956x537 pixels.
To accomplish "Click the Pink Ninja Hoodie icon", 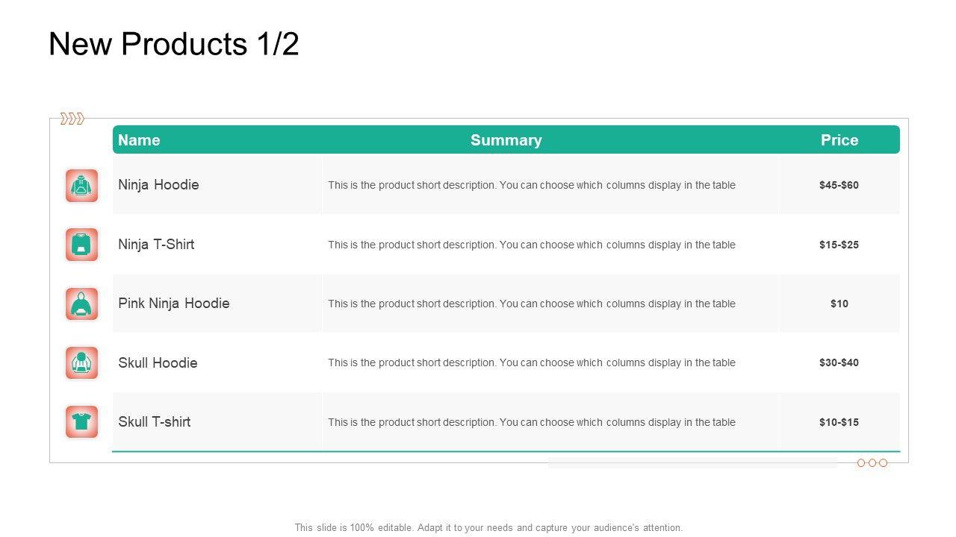I will pos(81,304).
